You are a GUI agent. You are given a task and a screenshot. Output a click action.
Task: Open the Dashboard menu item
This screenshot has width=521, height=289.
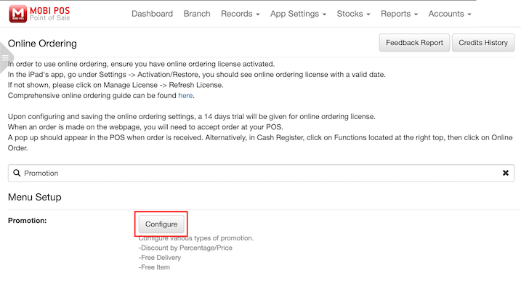152,14
